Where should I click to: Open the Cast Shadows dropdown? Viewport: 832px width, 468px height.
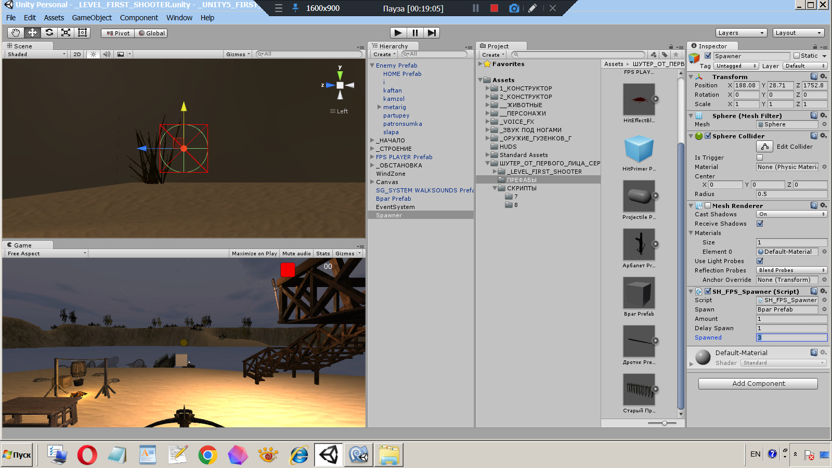[x=791, y=214]
